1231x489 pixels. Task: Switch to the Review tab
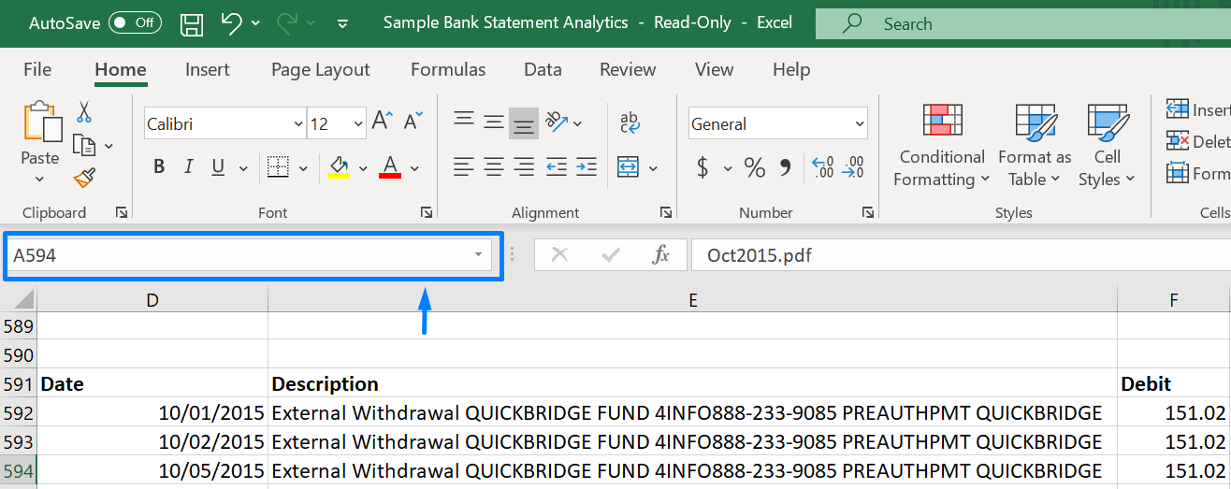tap(628, 69)
